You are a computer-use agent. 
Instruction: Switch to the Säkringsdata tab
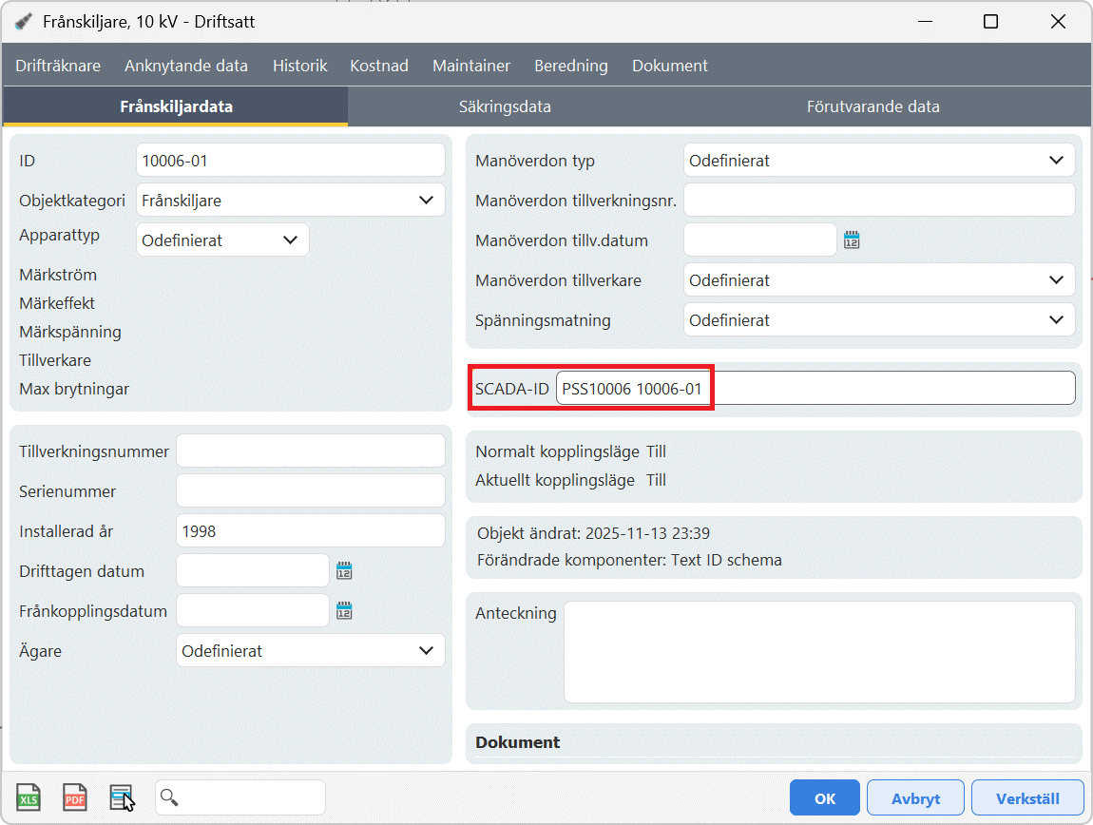tap(505, 106)
